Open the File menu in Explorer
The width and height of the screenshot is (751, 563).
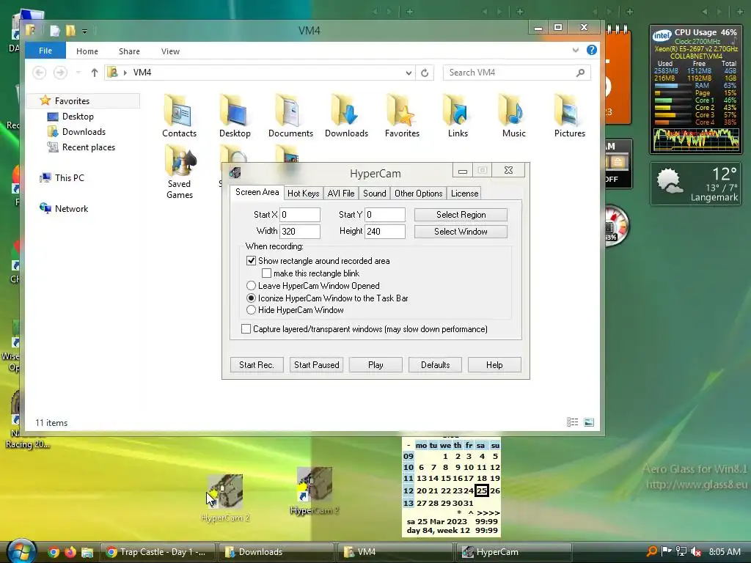pyautogui.click(x=45, y=51)
